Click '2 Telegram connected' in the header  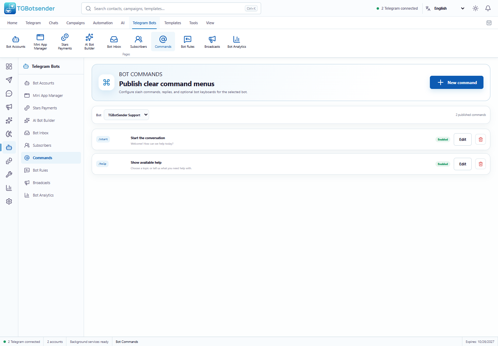397,8
